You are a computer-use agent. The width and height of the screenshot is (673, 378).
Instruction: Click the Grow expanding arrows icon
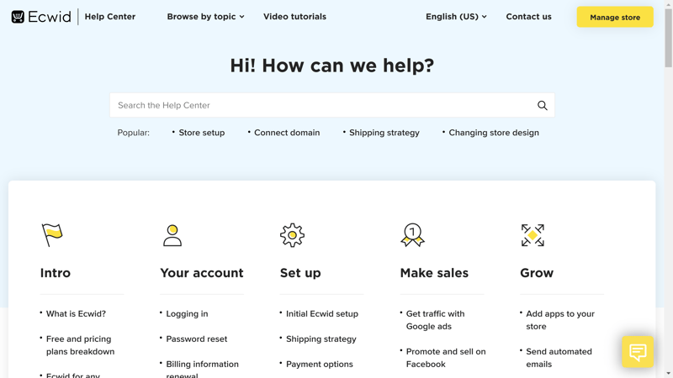(x=533, y=235)
